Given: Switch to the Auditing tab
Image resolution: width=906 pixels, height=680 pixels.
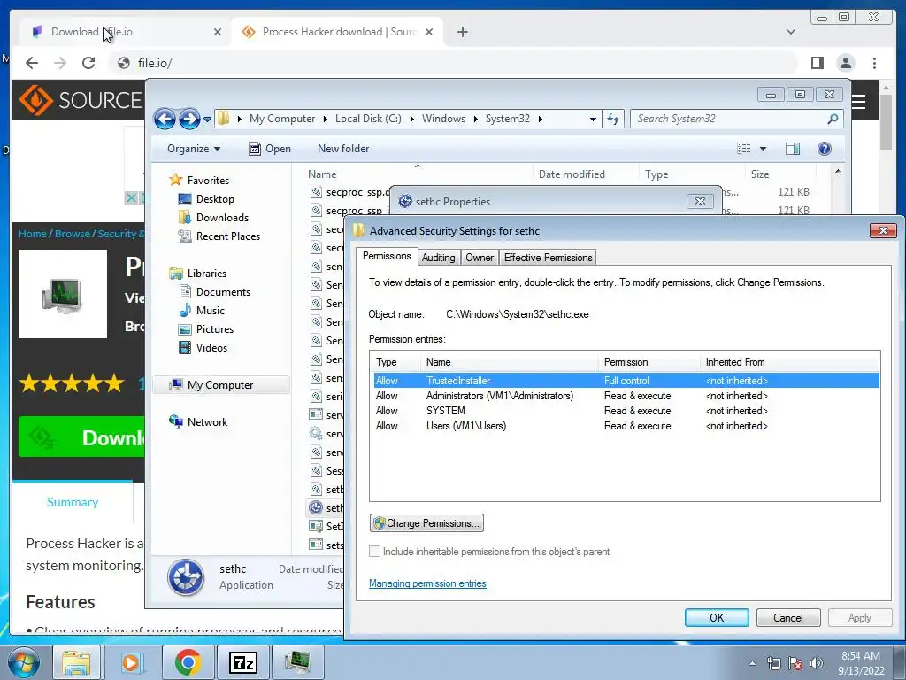Looking at the screenshot, I should tap(438, 258).
